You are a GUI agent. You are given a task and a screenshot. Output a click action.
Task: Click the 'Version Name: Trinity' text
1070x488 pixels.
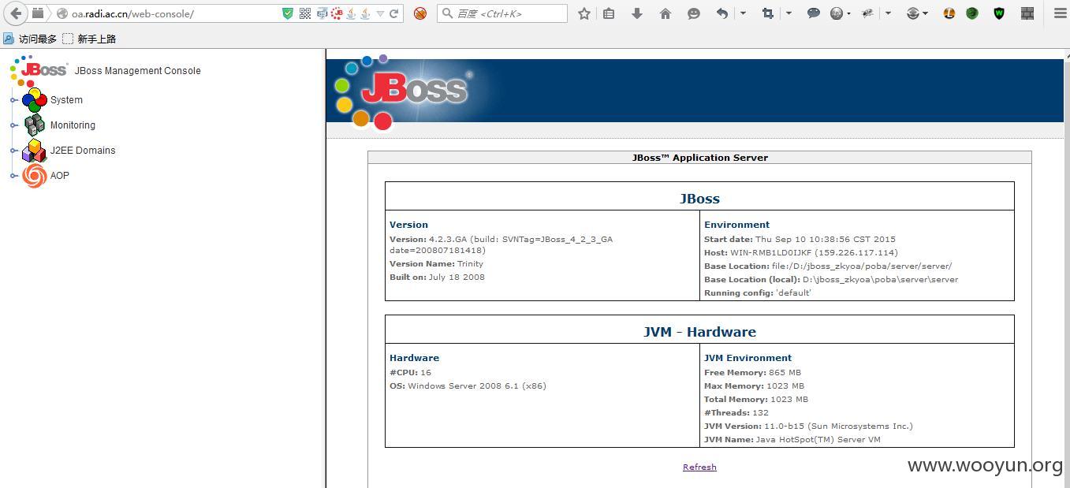[436, 264]
